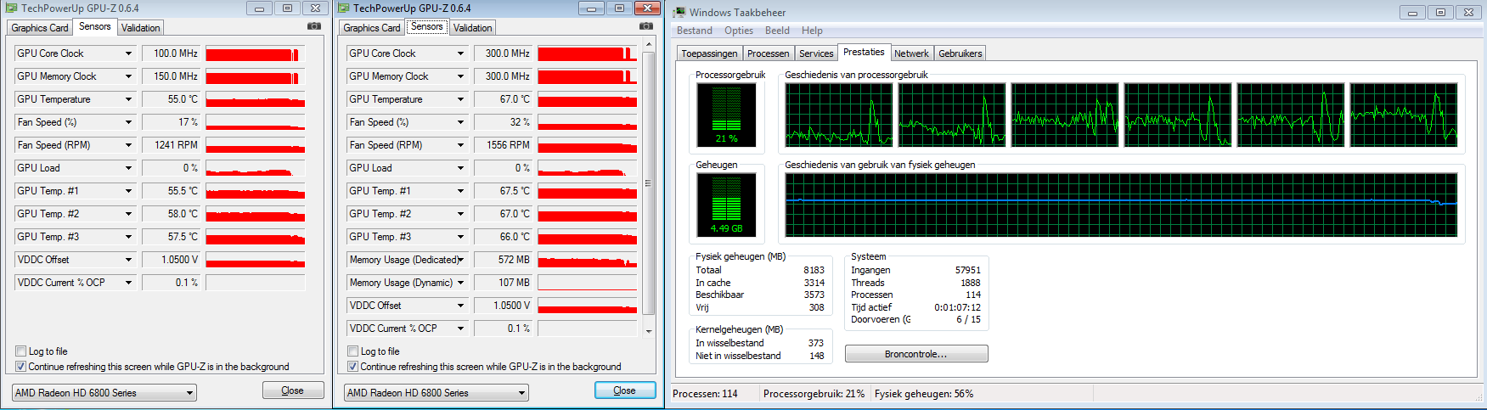
Task: Click the Broncontrole button
Action: click(x=915, y=354)
